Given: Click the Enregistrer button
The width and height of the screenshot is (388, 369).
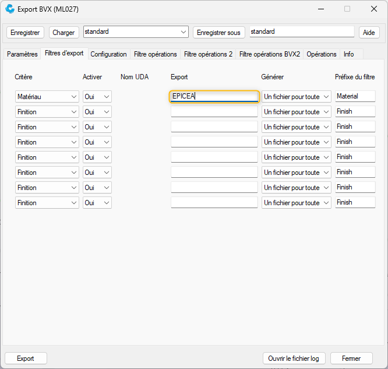Looking at the screenshot, I should (25, 33).
